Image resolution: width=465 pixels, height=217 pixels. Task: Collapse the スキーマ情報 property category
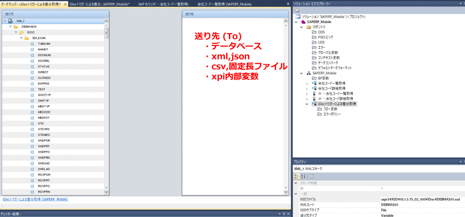[x=296, y=183]
